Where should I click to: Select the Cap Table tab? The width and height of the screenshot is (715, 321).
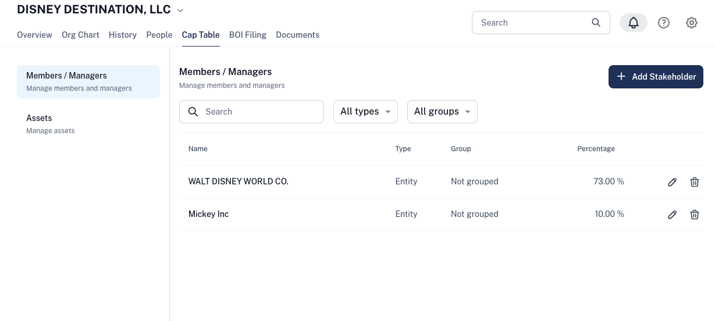click(x=201, y=35)
